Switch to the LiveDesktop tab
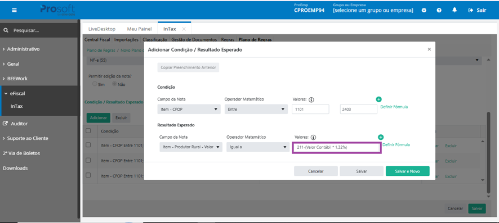499x223 pixels. (102, 29)
